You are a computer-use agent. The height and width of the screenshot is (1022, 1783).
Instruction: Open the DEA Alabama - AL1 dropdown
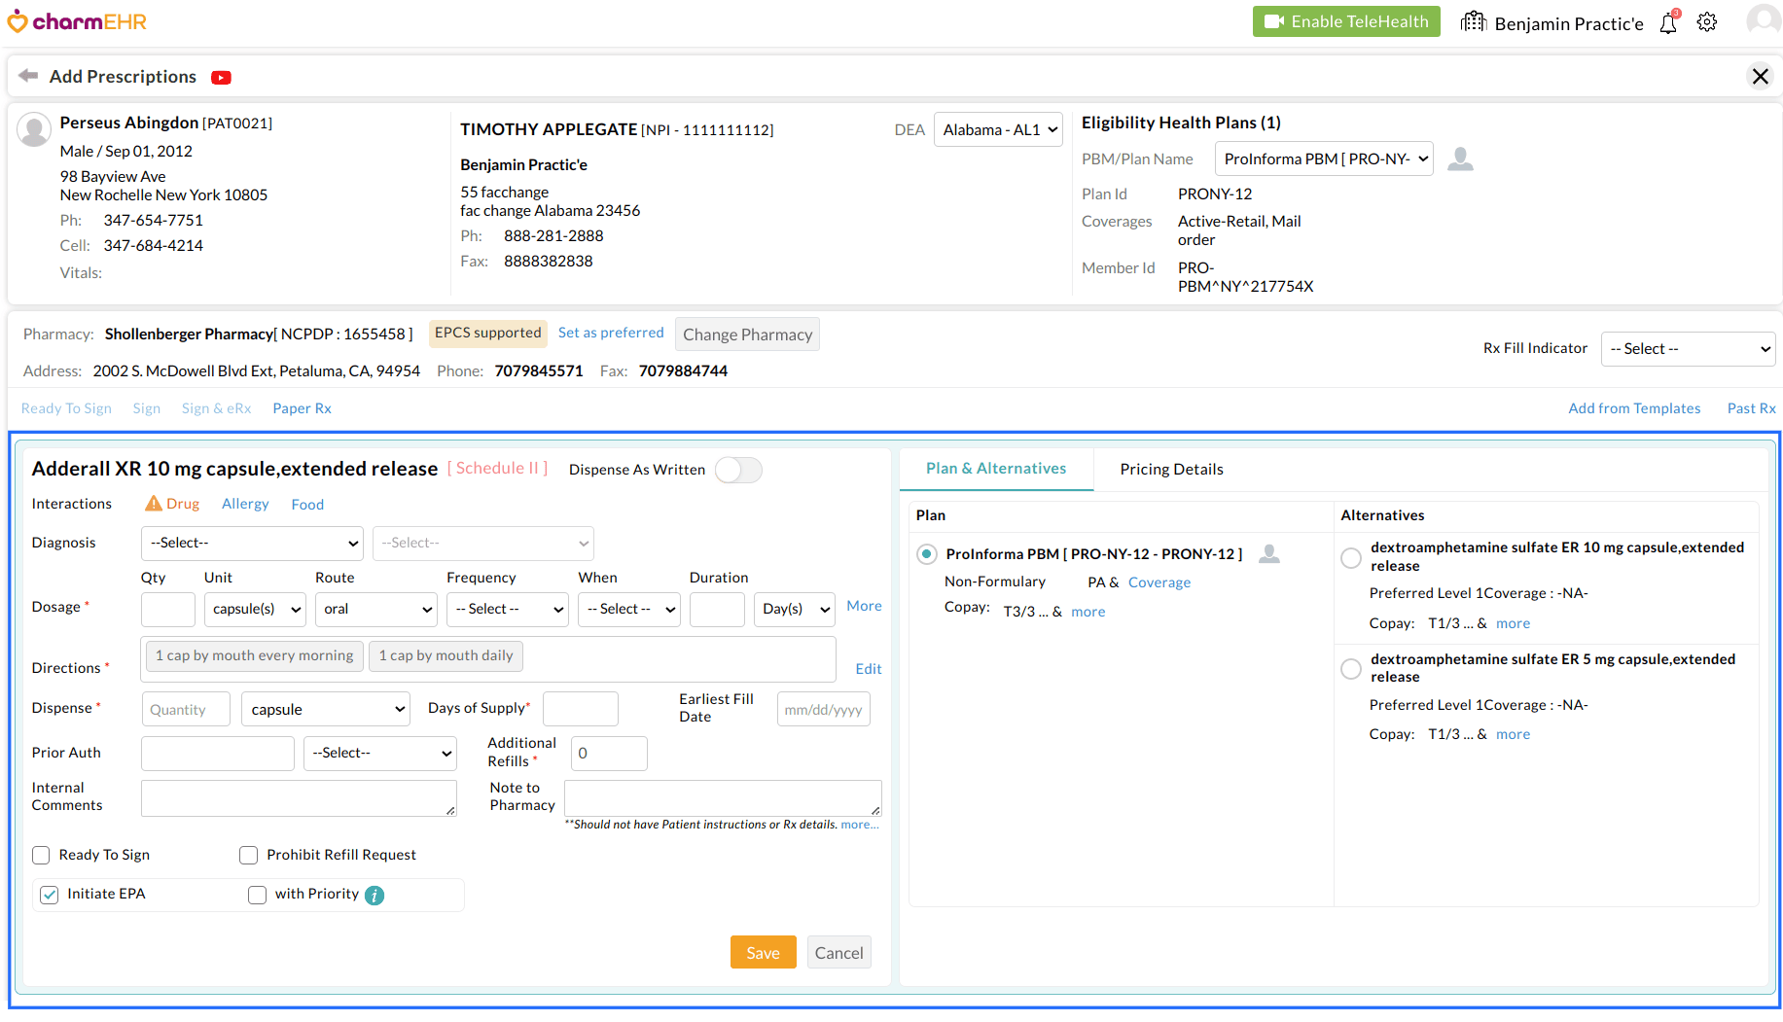coord(998,130)
